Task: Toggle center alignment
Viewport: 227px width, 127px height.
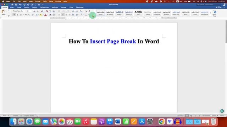Action: (63, 15)
